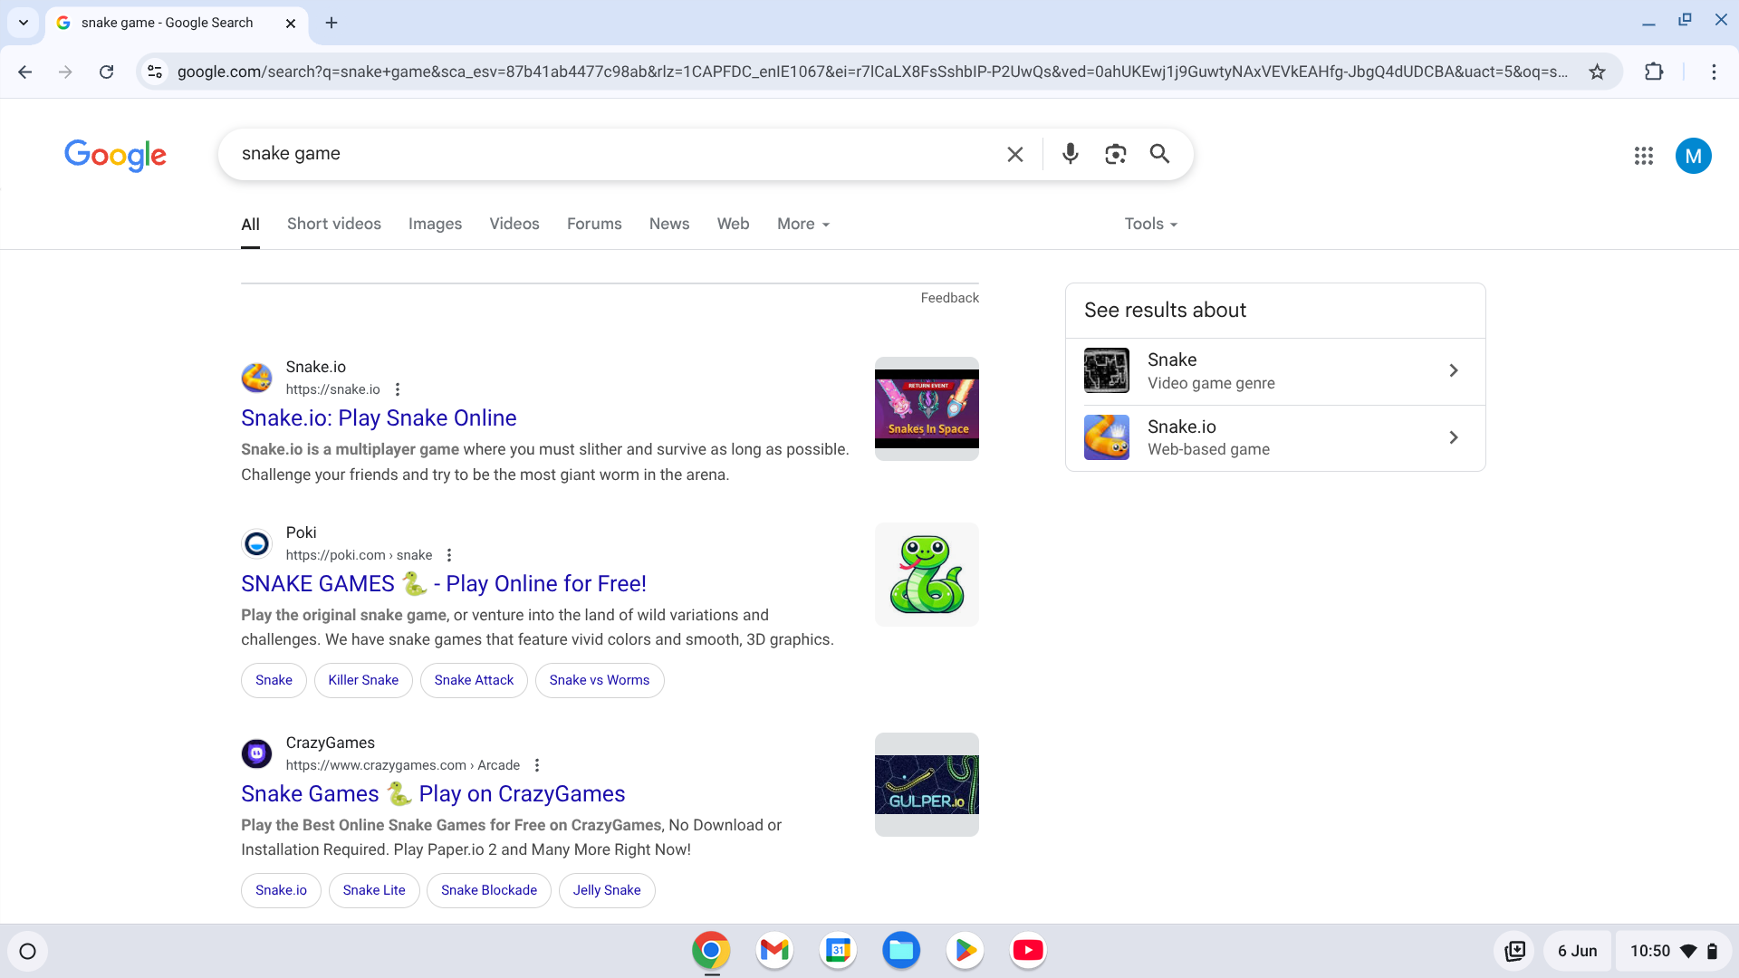Open the poki.com › snake URL text

pos(359,555)
